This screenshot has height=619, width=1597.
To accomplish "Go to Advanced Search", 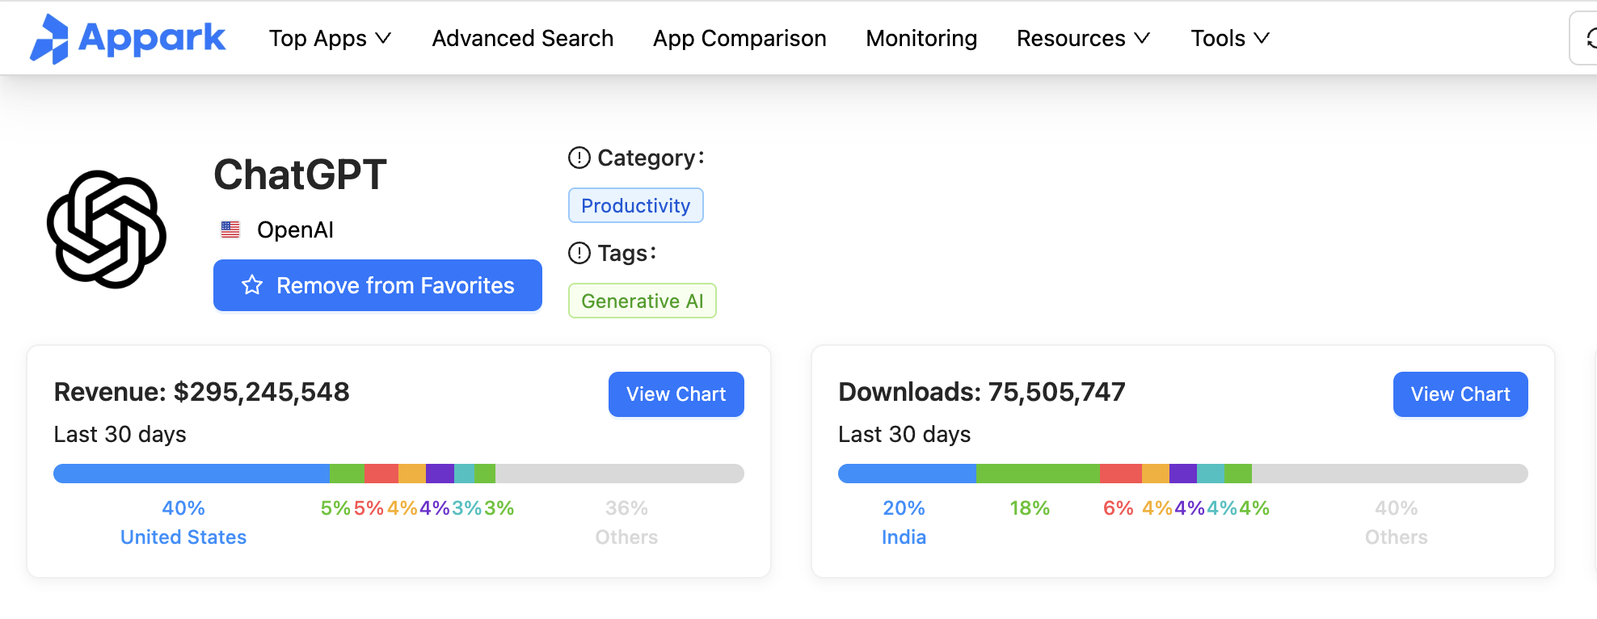I will click(523, 38).
